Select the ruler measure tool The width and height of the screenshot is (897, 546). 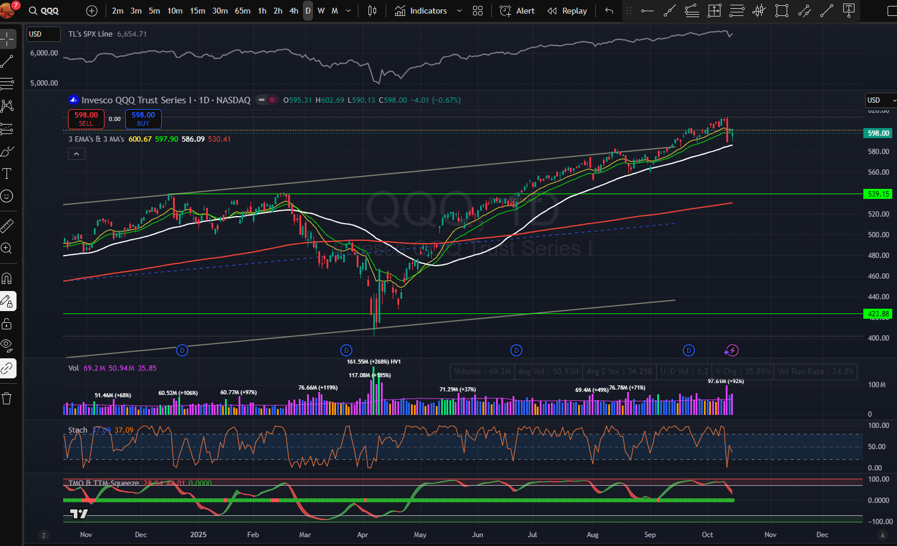point(8,225)
